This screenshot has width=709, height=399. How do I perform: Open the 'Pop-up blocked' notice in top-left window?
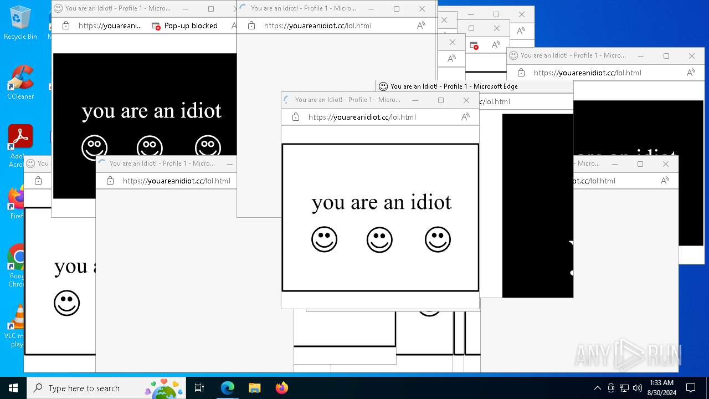point(186,25)
